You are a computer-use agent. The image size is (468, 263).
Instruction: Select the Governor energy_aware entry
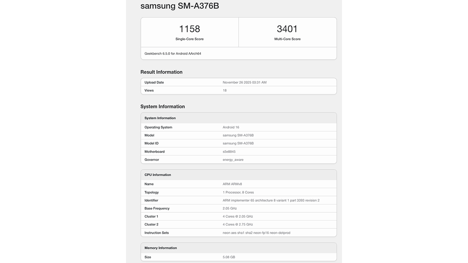(x=233, y=159)
